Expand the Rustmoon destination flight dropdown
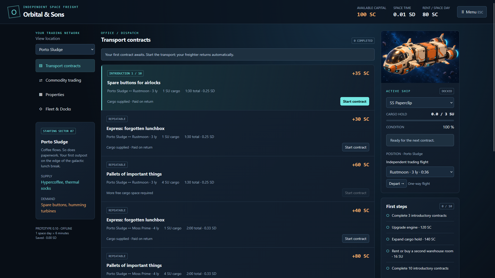 coord(420,172)
